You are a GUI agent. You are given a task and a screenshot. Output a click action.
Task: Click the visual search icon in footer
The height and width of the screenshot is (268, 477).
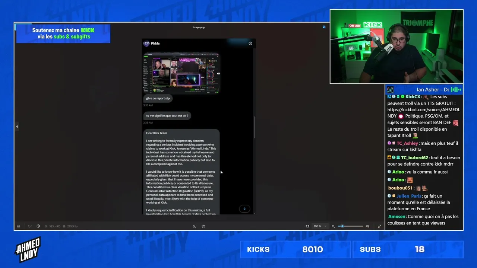pos(203,226)
